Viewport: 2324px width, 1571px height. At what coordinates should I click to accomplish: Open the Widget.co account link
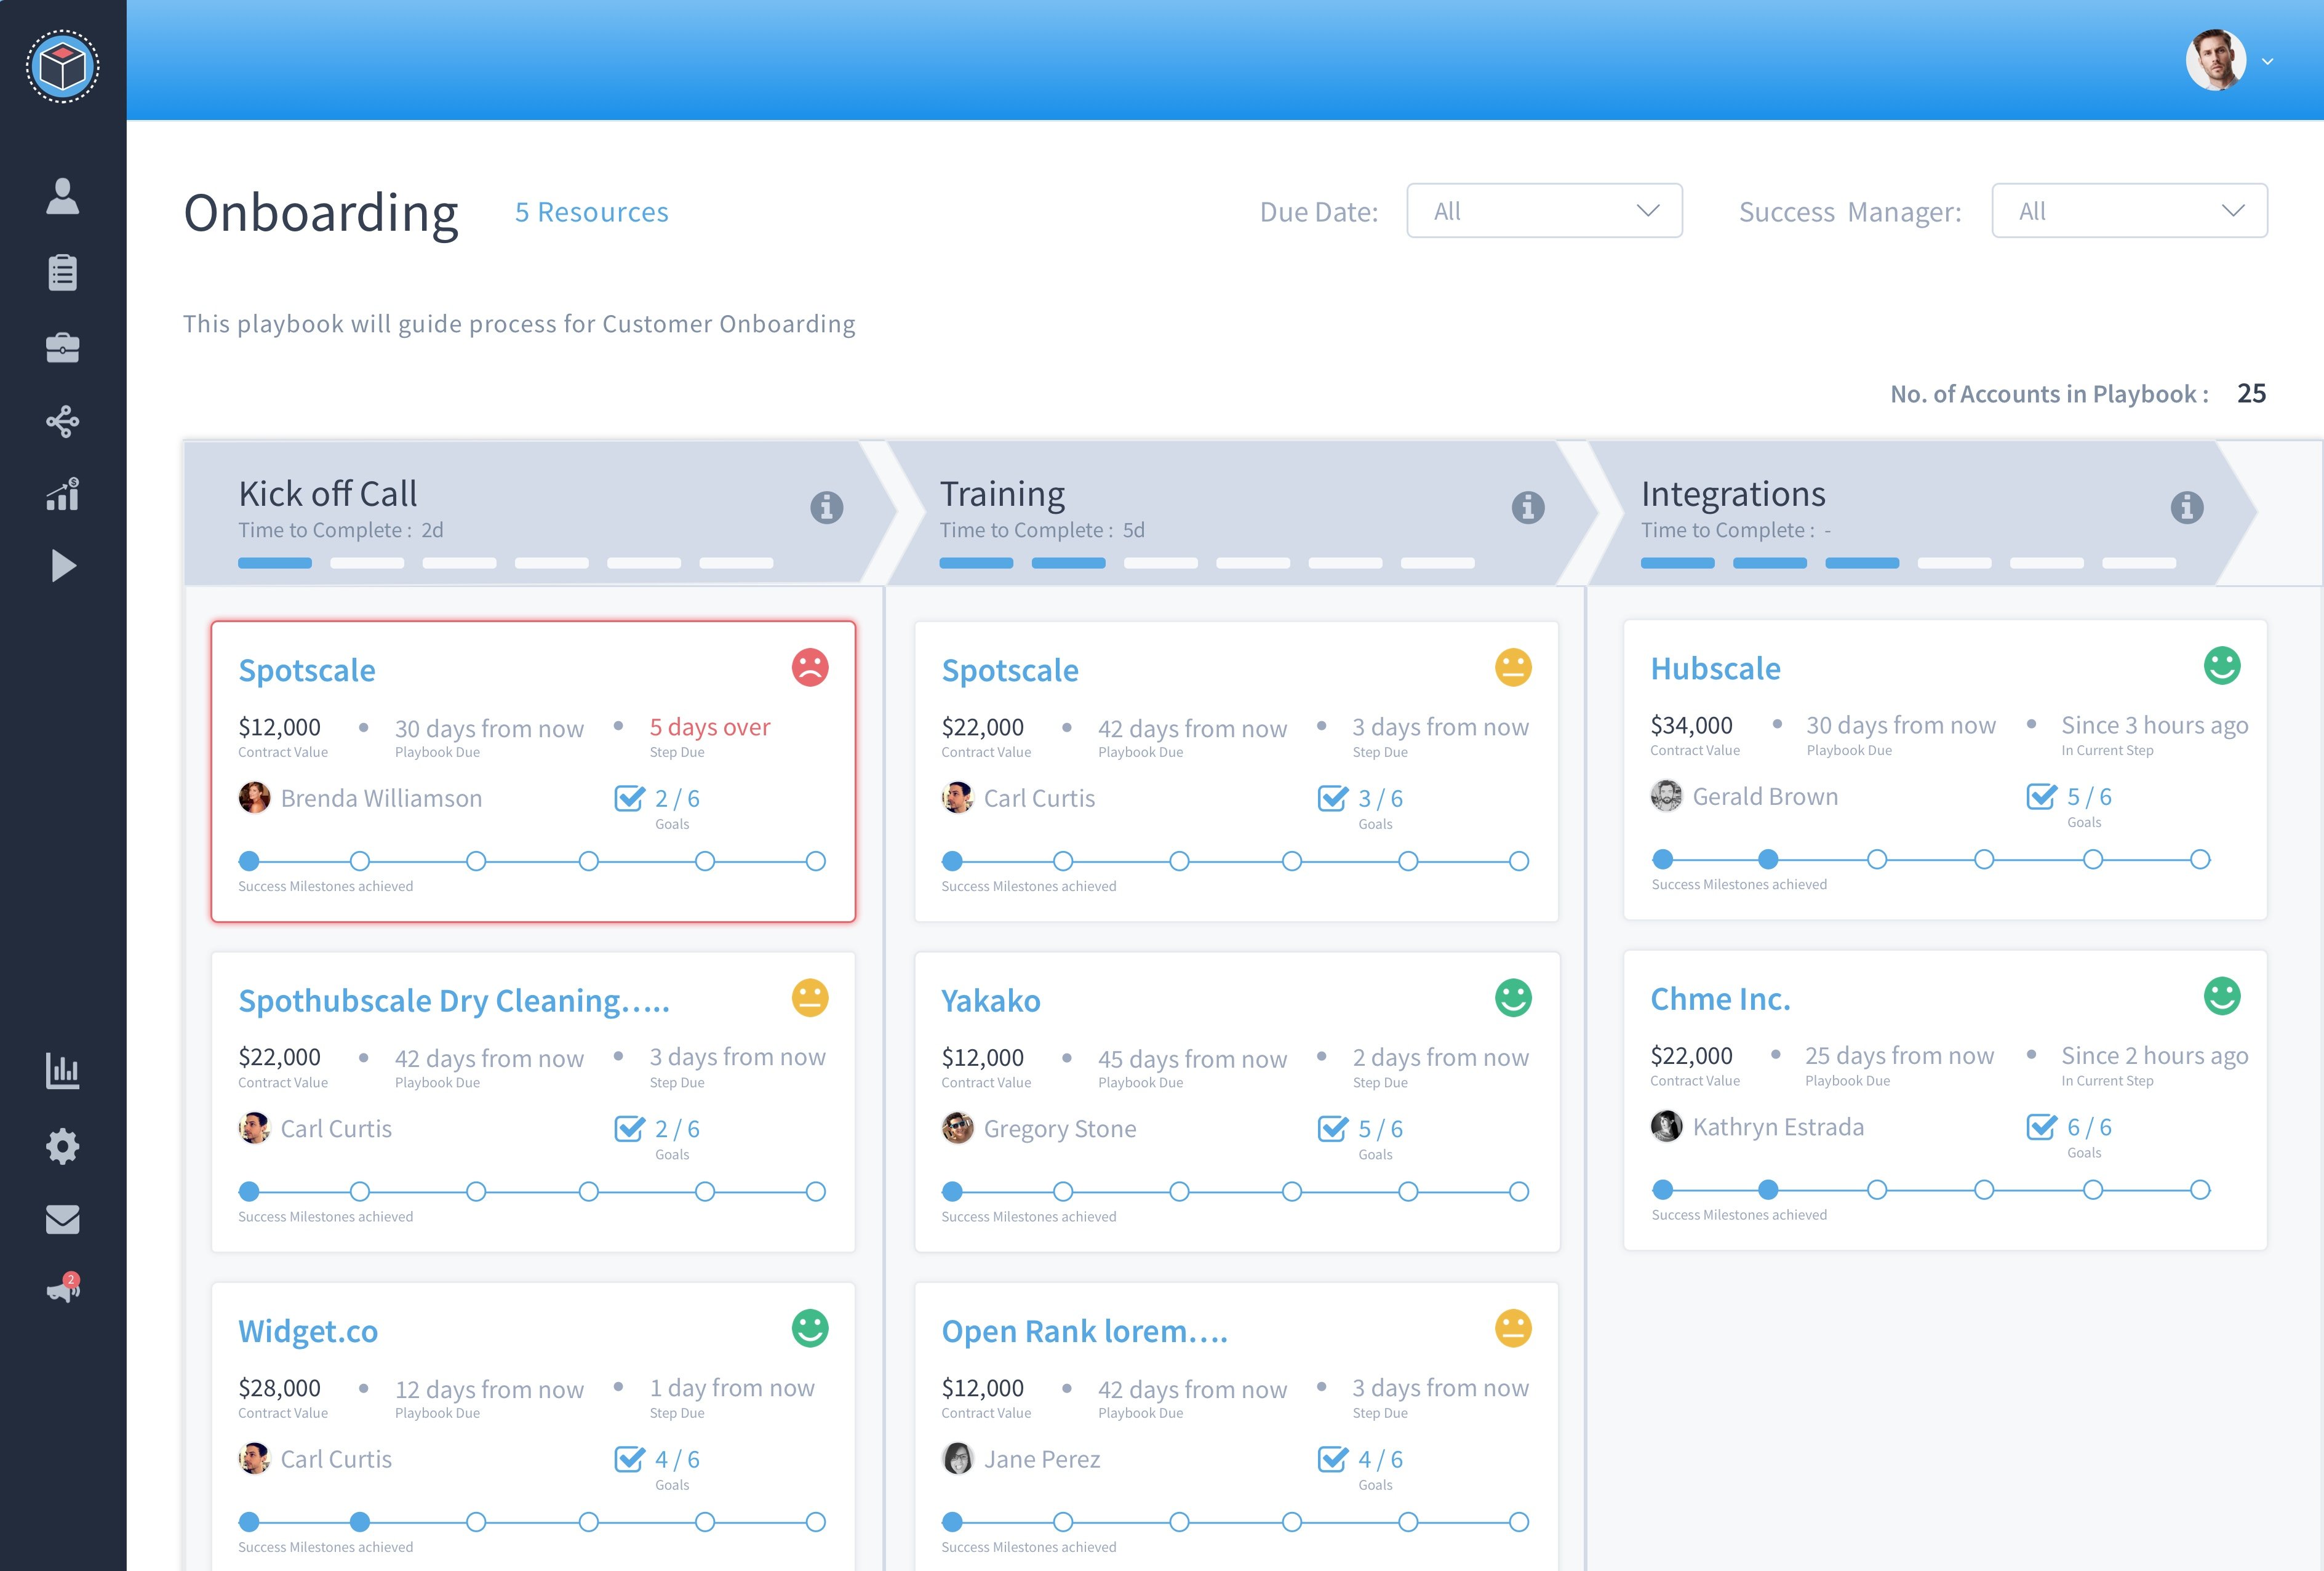(308, 1331)
